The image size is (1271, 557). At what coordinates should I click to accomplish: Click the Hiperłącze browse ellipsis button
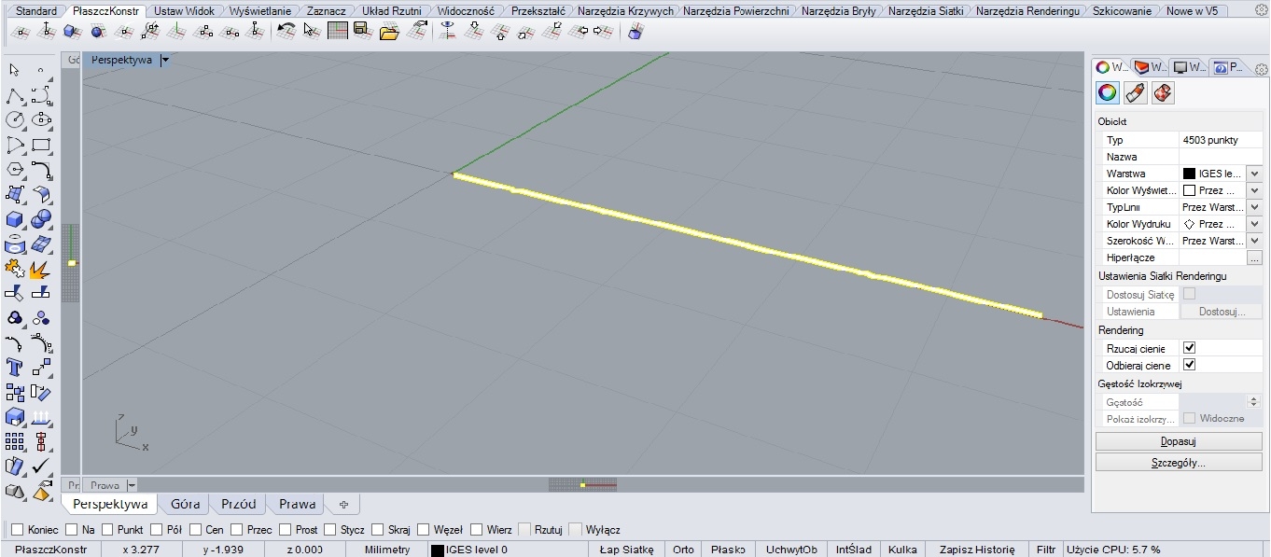(1254, 258)
